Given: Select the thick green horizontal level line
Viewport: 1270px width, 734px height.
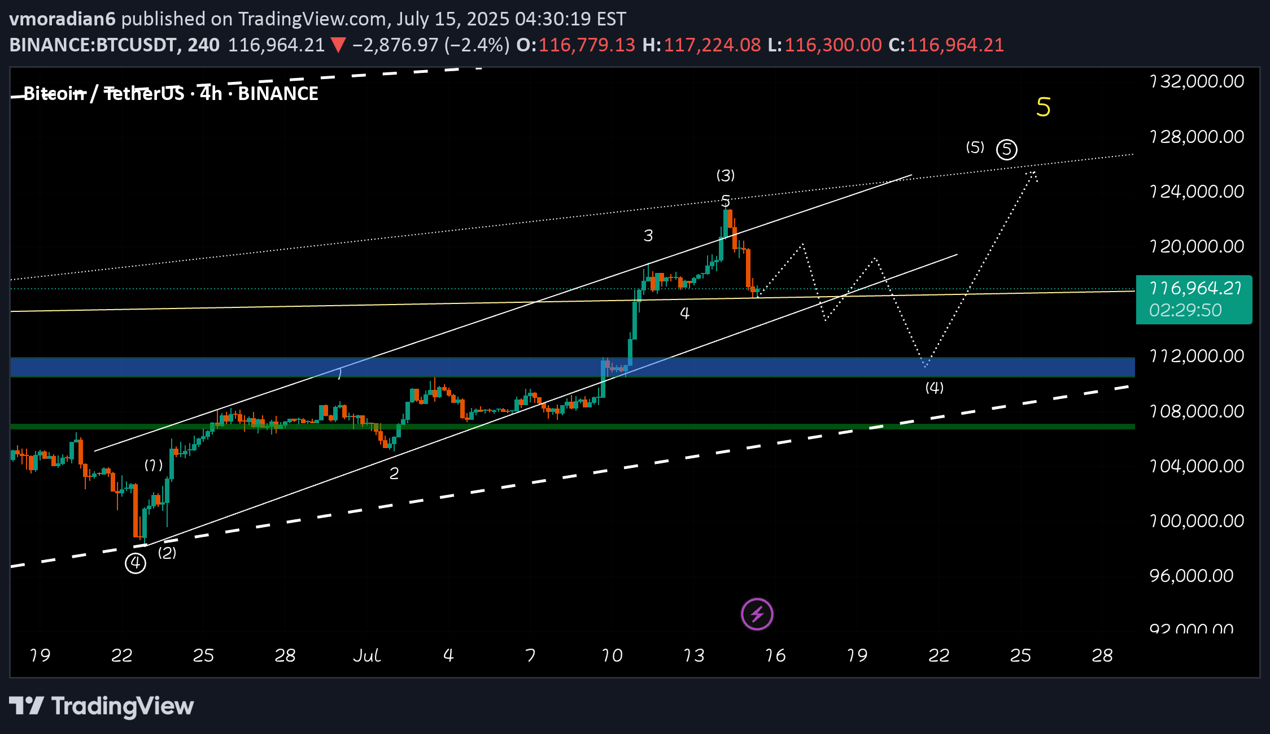Looking at the screenshot, I should [x=573, y=427].
